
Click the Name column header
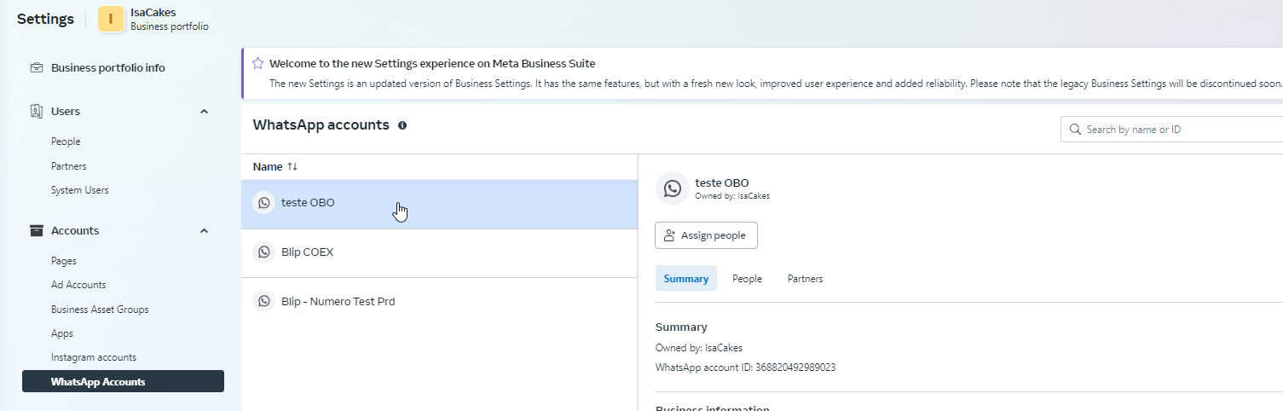(x=268, y=167)
